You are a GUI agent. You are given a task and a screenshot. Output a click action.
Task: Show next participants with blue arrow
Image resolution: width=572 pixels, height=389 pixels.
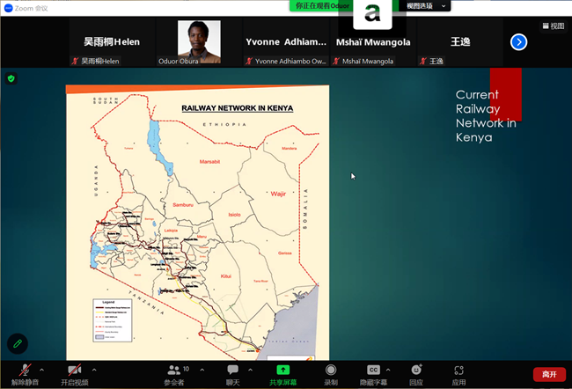click(x=518, y=41)
